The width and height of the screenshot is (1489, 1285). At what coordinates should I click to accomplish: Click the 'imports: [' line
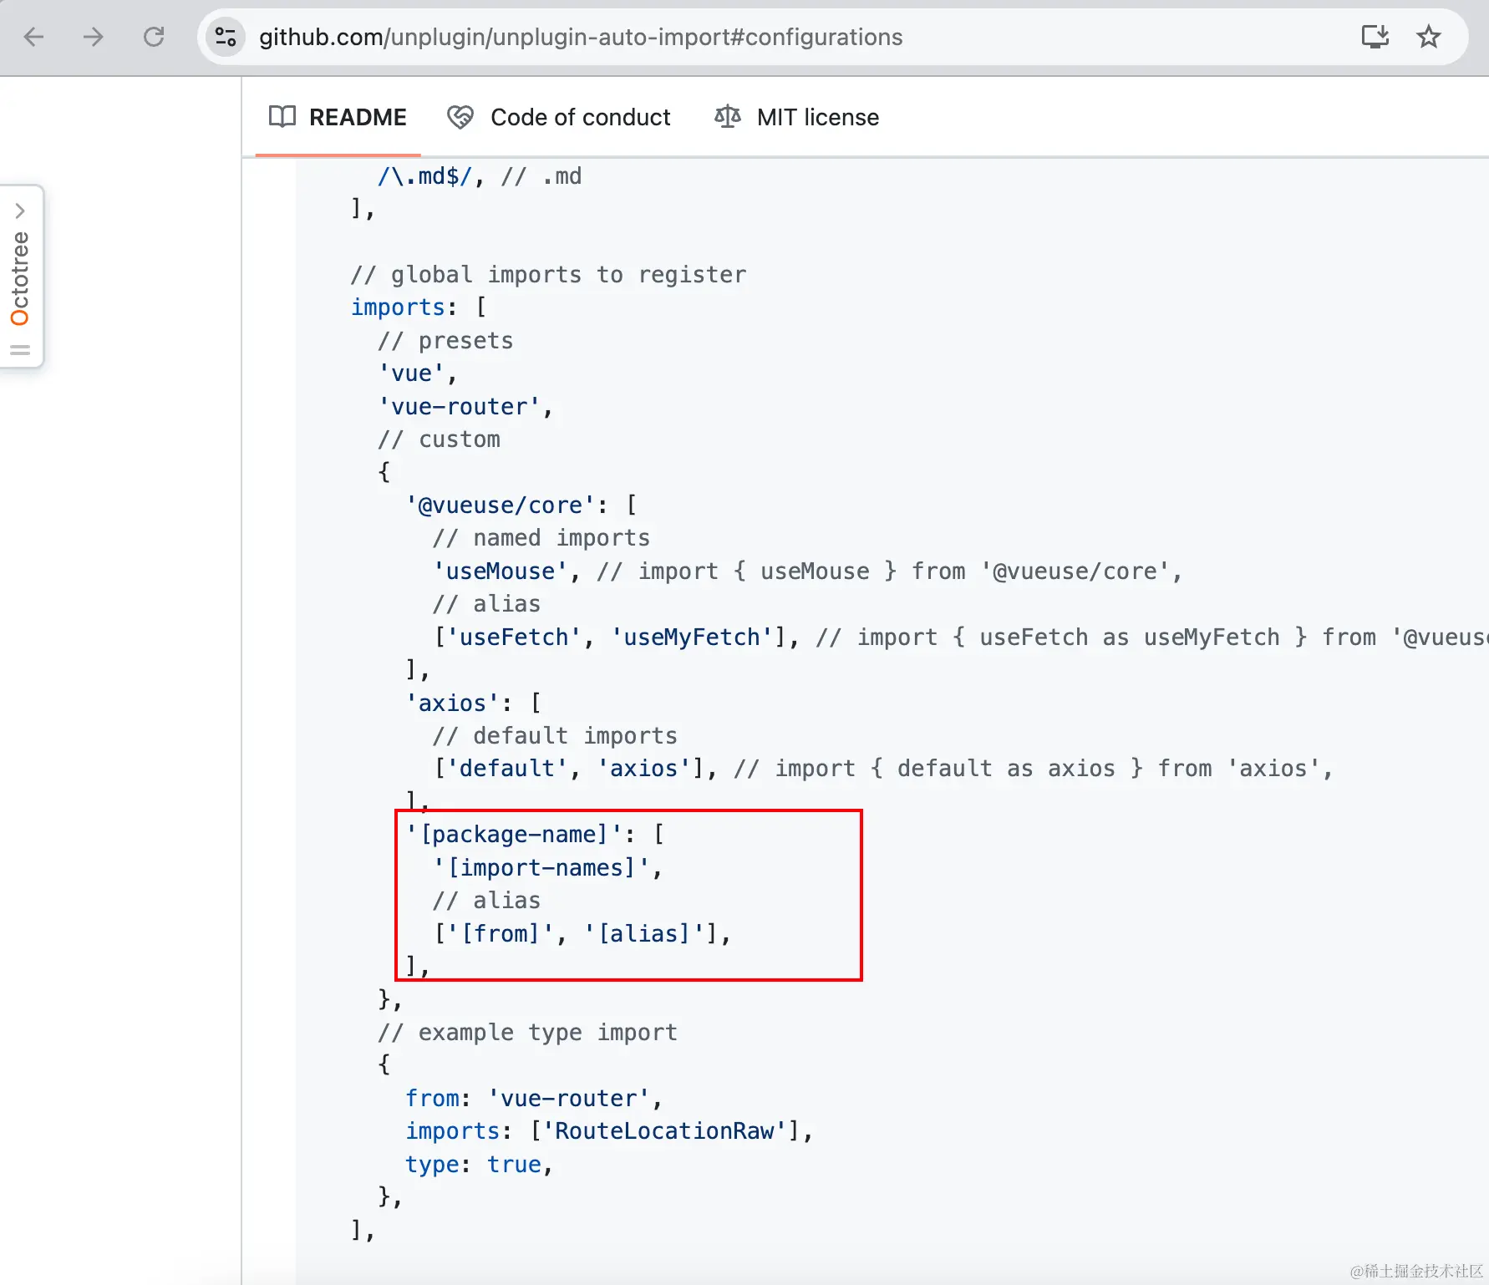click(419, 307)
